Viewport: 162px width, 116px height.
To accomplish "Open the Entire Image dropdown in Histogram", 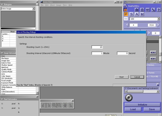I will (x=34, y=9).
